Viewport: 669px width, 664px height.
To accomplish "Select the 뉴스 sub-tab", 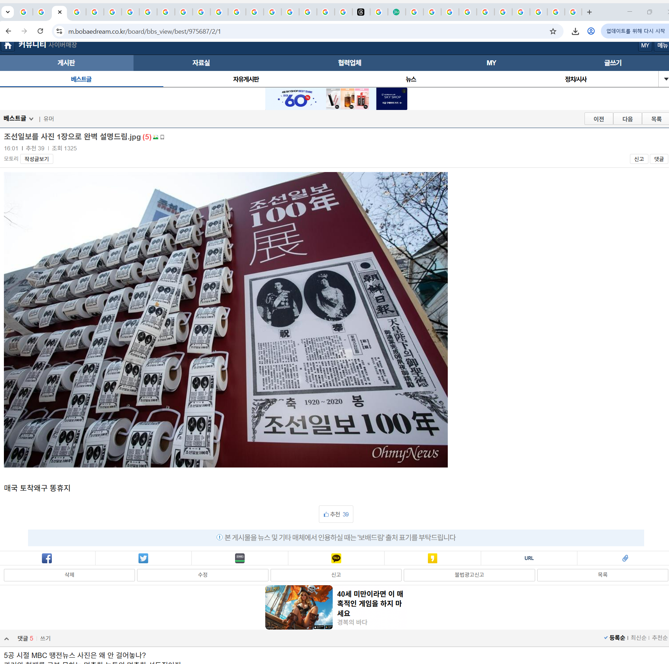I will [x=411, y=79].
